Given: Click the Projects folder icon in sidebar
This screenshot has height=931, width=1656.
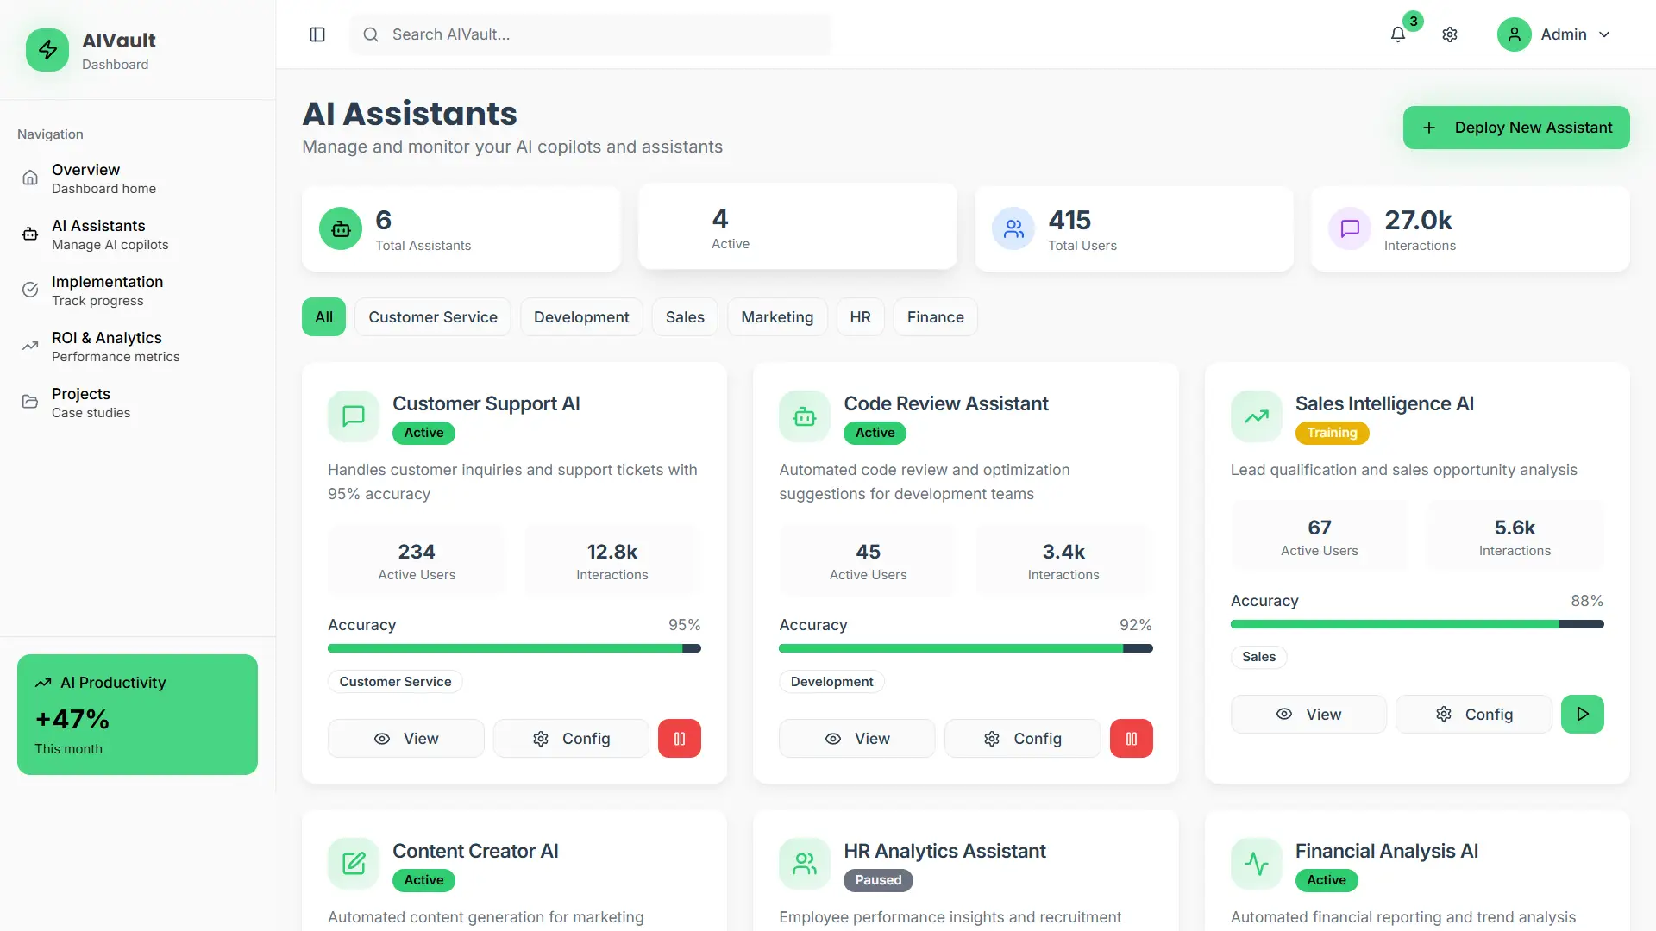Looking at the screenshot, I should [30, 402].
